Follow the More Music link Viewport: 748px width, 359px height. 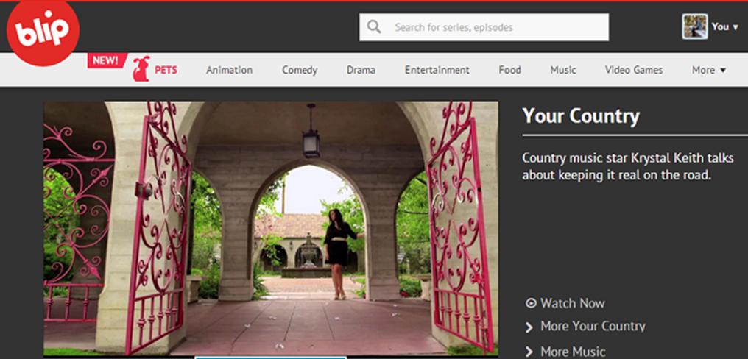pos(573,352)
